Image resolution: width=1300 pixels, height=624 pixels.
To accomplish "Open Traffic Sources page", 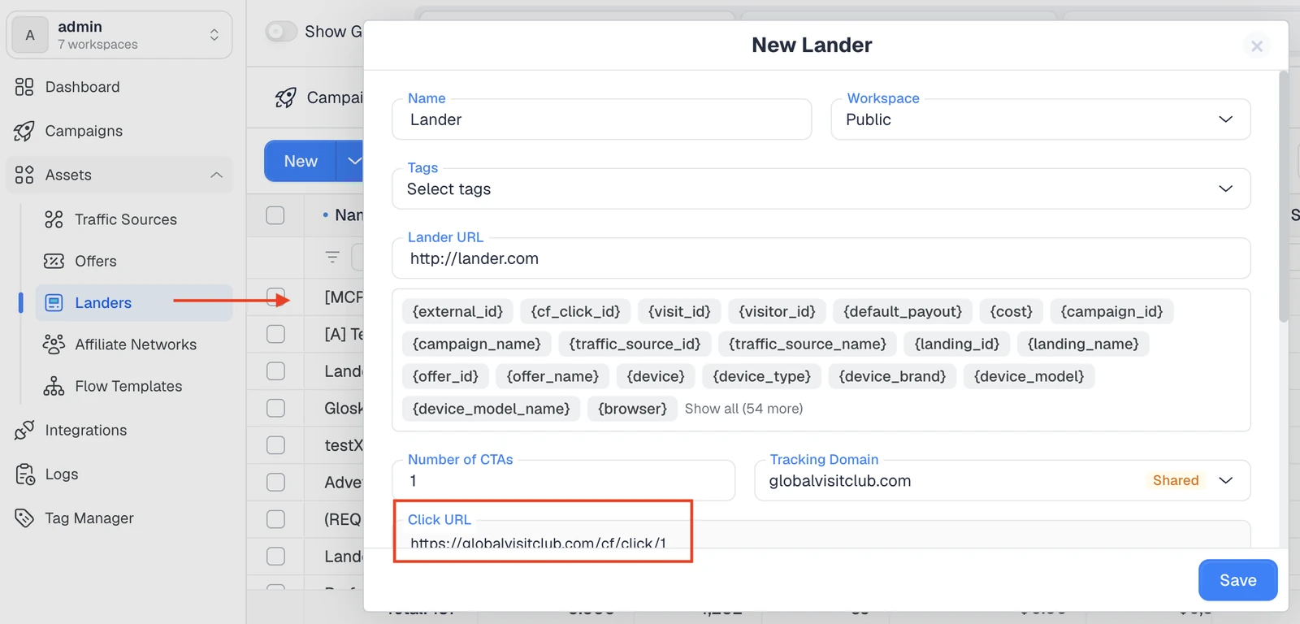I will pyautogui.click(x=126, y=219).
